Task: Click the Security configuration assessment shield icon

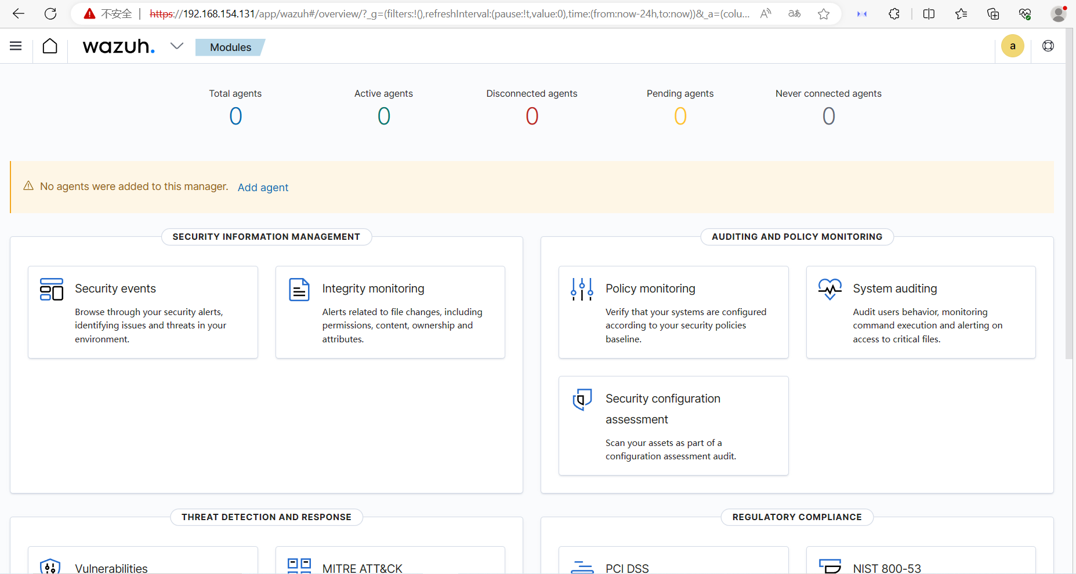Action: click(582, 400)
